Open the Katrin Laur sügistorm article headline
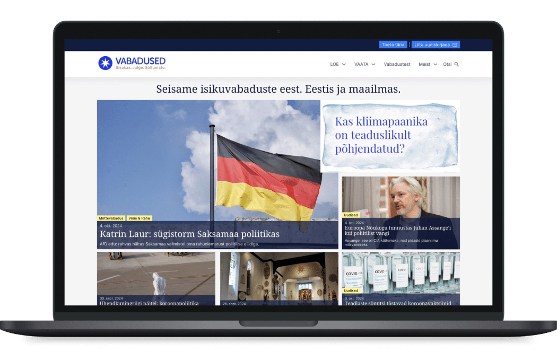 click(x=189, y=234)
